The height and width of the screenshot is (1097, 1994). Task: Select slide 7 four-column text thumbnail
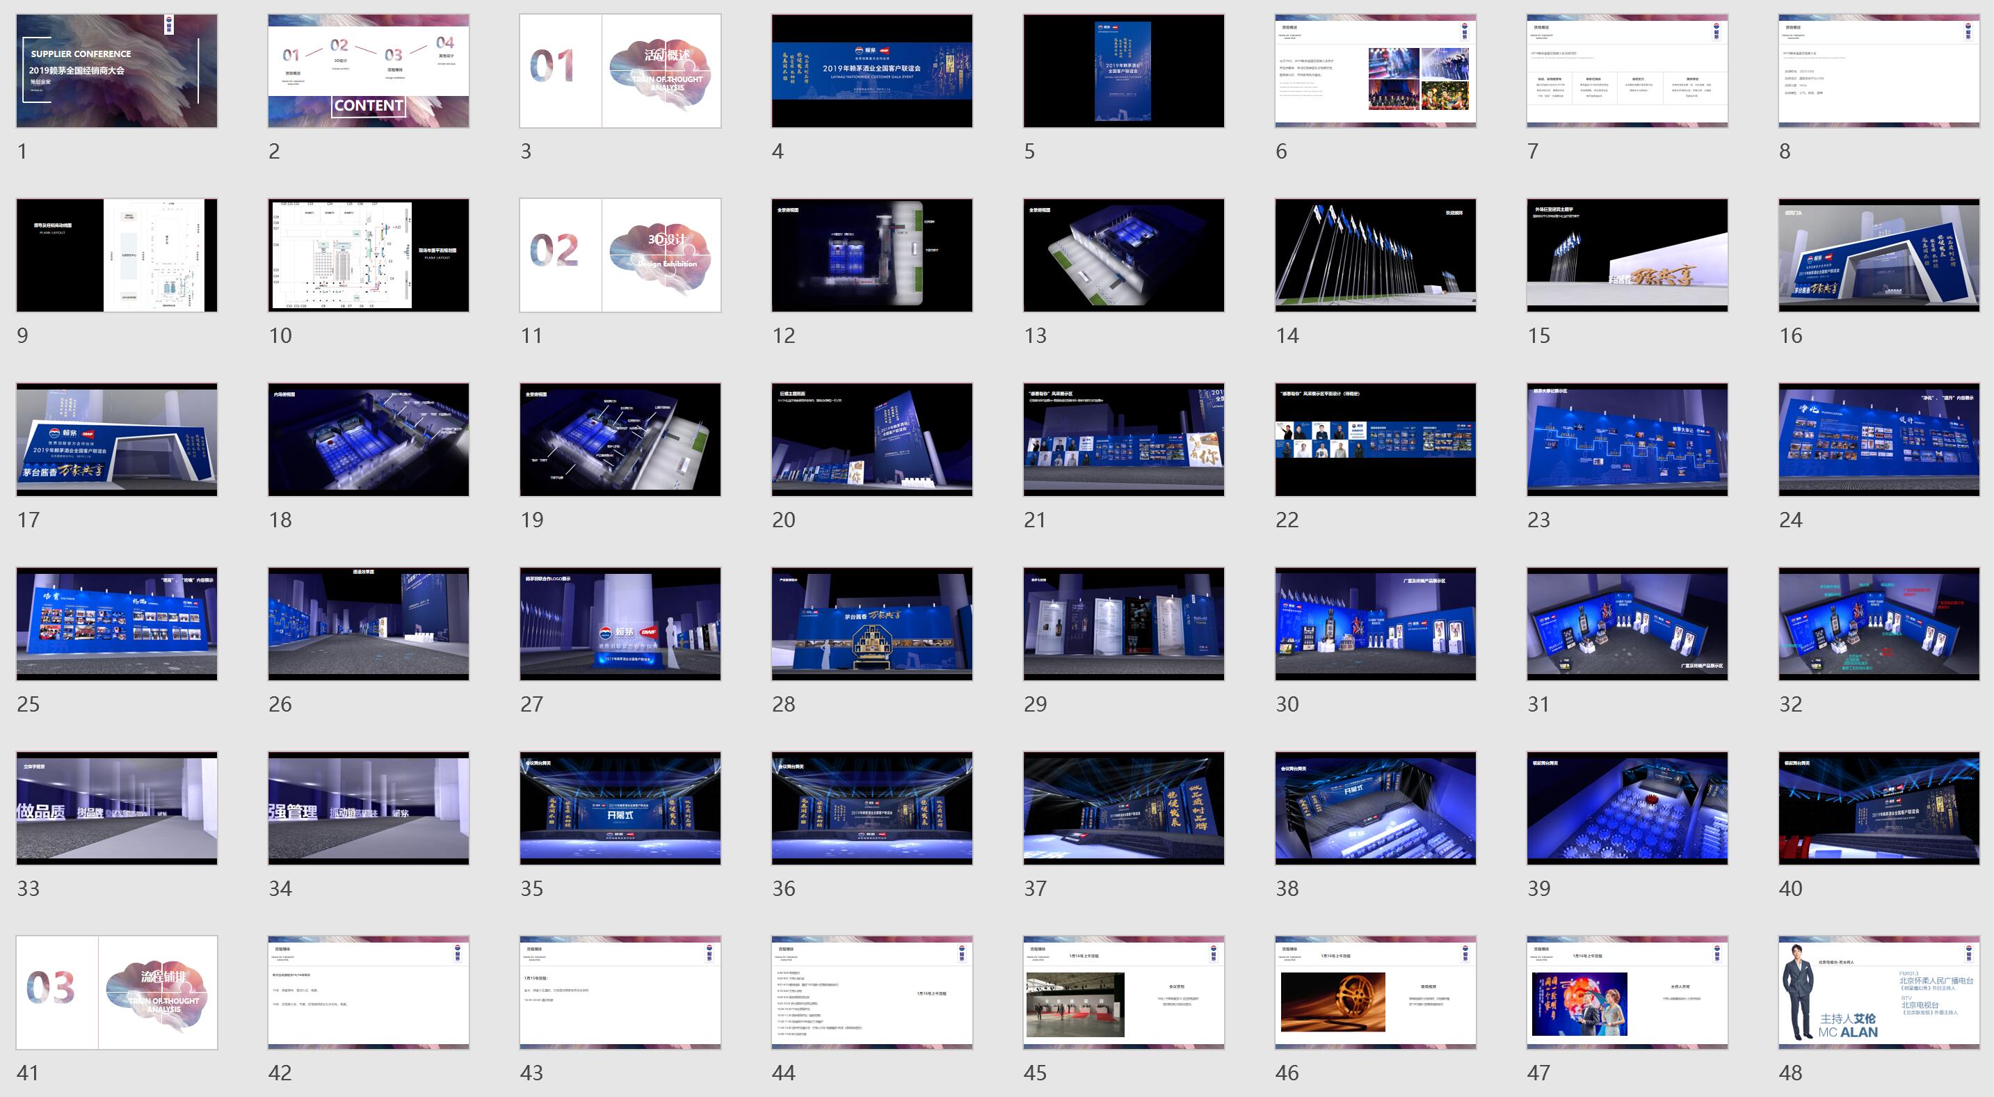(x=1627, y=70)
